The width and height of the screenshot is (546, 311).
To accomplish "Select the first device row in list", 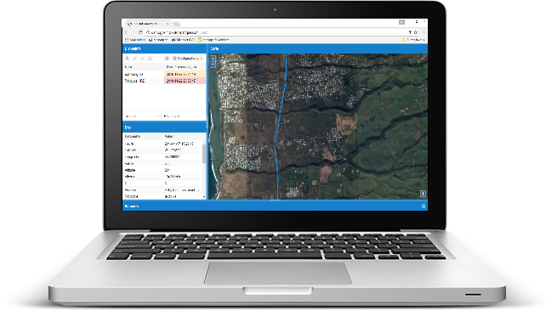I will coord(165,74).
